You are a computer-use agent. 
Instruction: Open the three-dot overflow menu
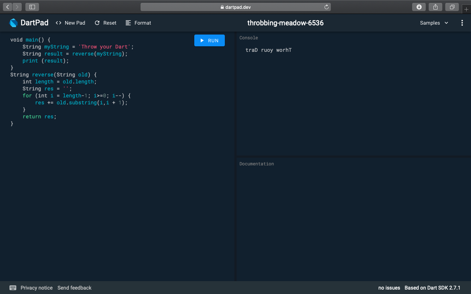[x=462, y=23]
